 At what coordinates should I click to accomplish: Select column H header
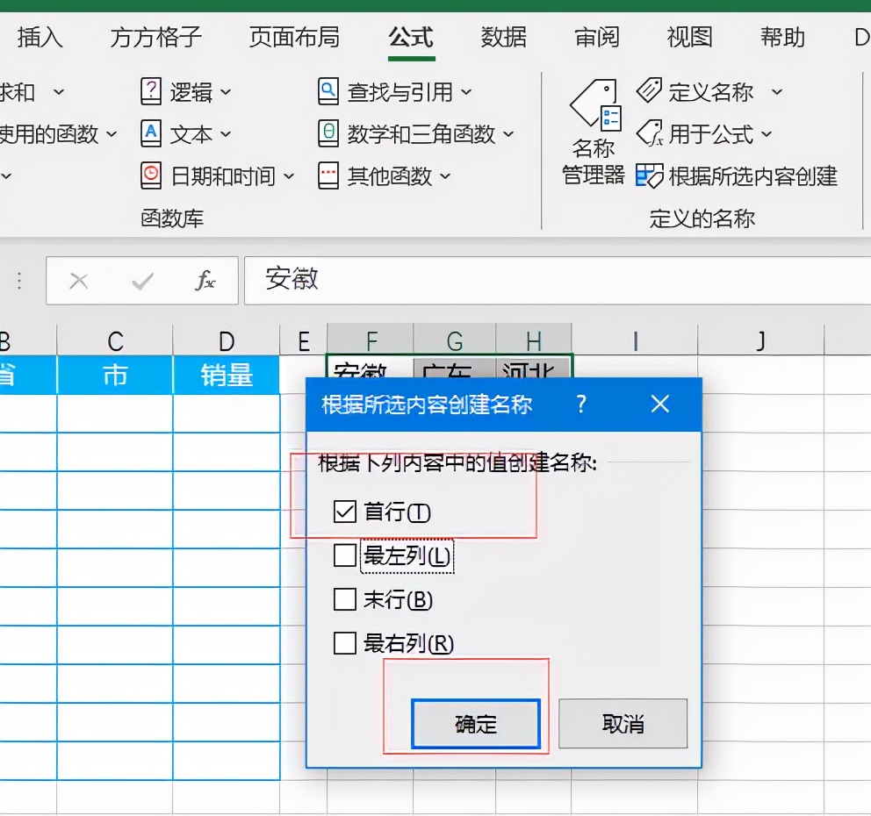[x=534, y=340]
